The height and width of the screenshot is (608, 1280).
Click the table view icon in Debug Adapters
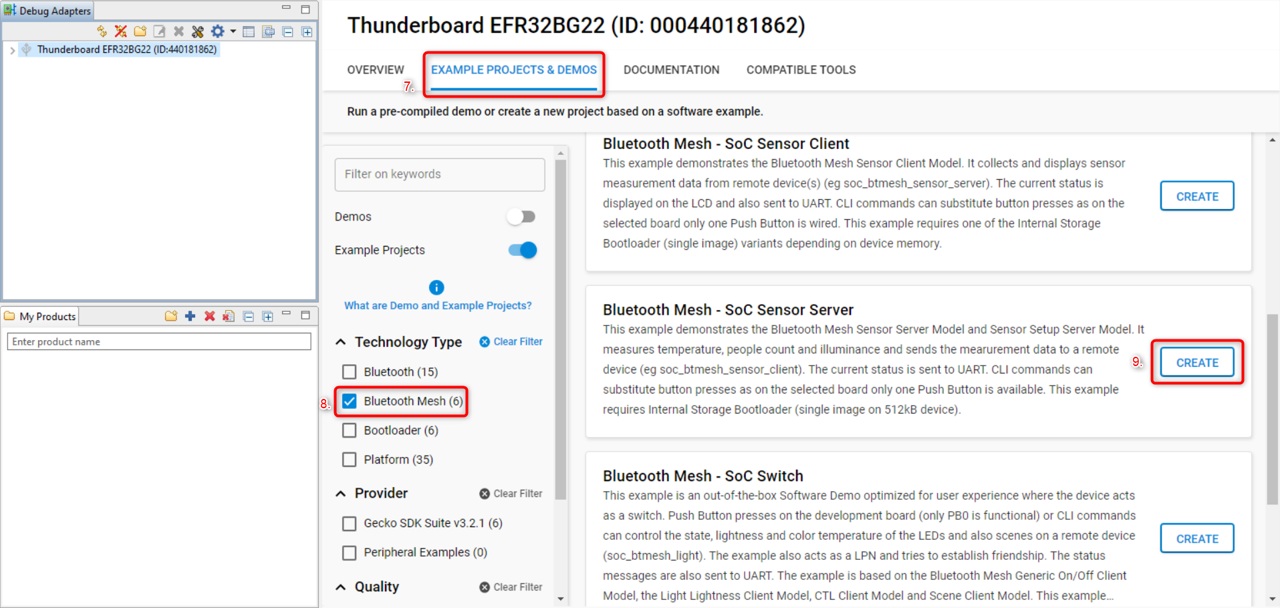pyautogui.click(x=249, y=31)
